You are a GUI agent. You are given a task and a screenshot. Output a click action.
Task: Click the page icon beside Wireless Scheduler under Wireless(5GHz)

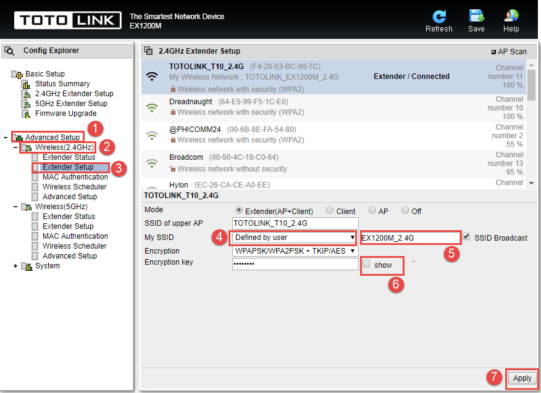[x=35, y=246]
